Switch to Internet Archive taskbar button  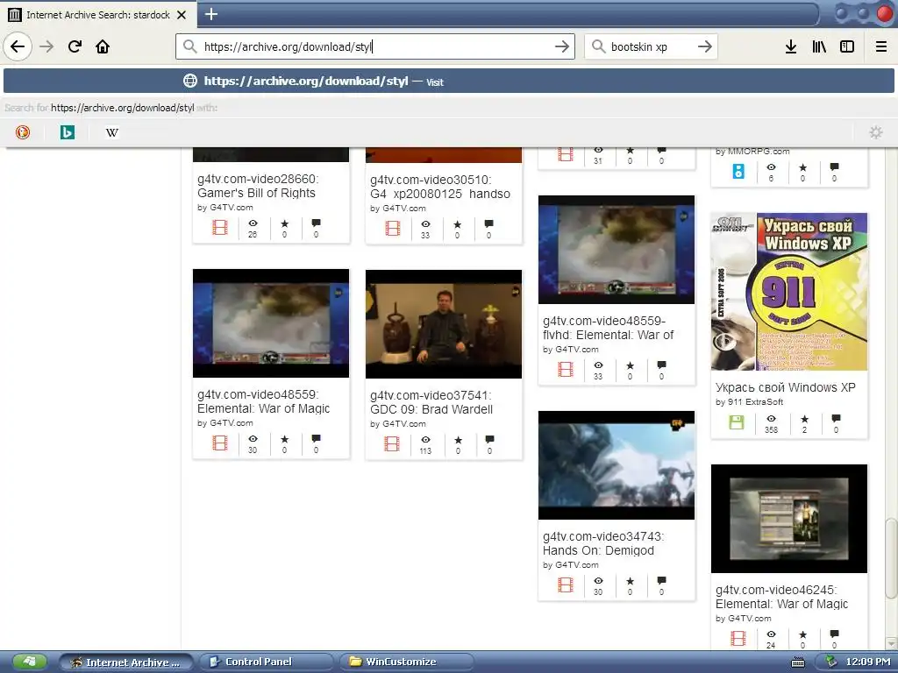[x=125, y=662]
